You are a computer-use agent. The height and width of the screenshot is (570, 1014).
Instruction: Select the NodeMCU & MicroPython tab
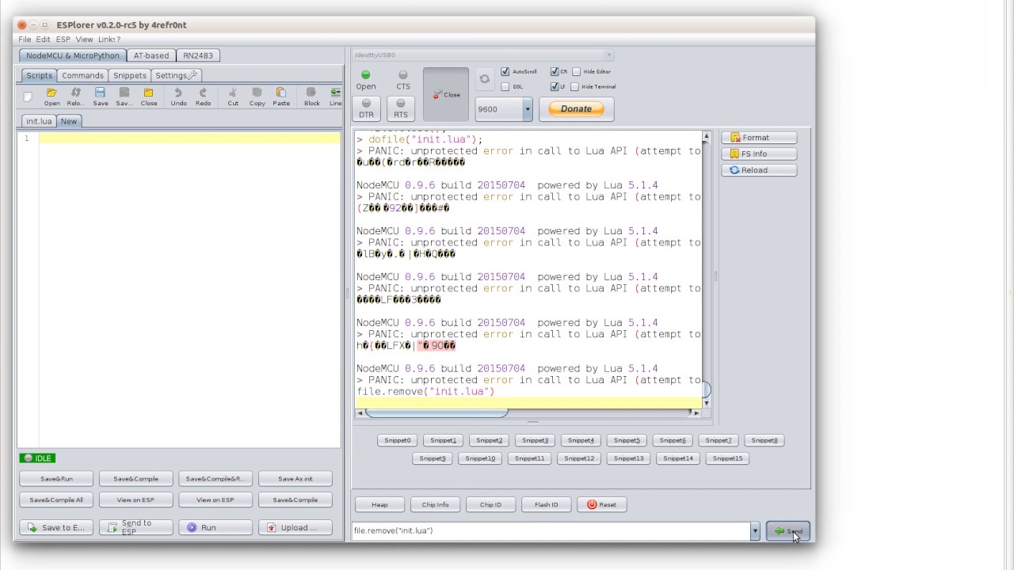(x=72, y=55)
